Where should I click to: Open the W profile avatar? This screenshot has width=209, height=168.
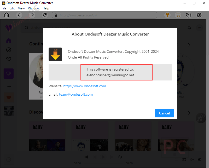pyautogui.click(x=199, y=28)
